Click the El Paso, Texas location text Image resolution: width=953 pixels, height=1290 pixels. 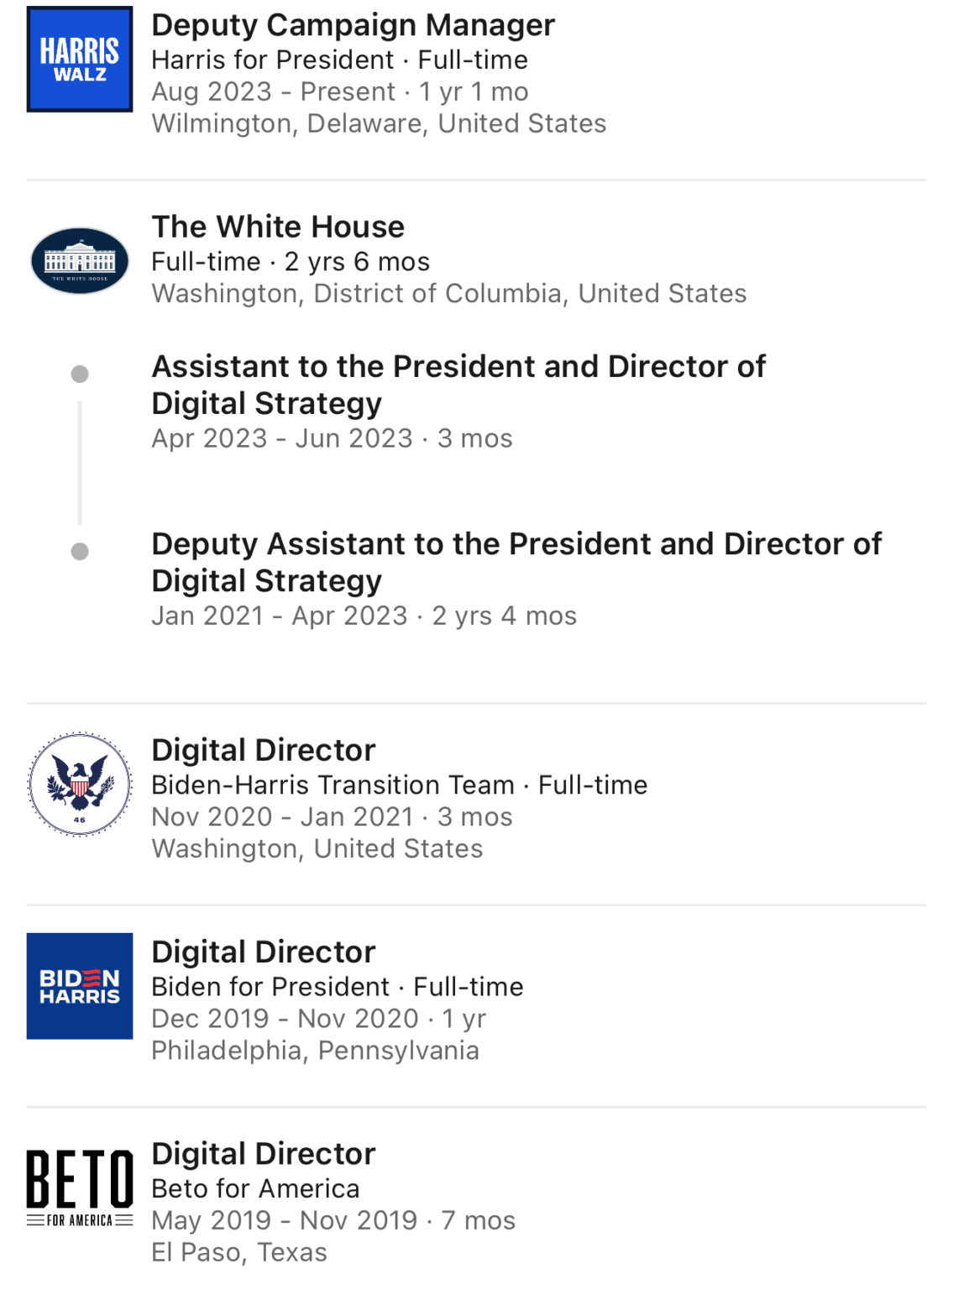coord(239,1251)
